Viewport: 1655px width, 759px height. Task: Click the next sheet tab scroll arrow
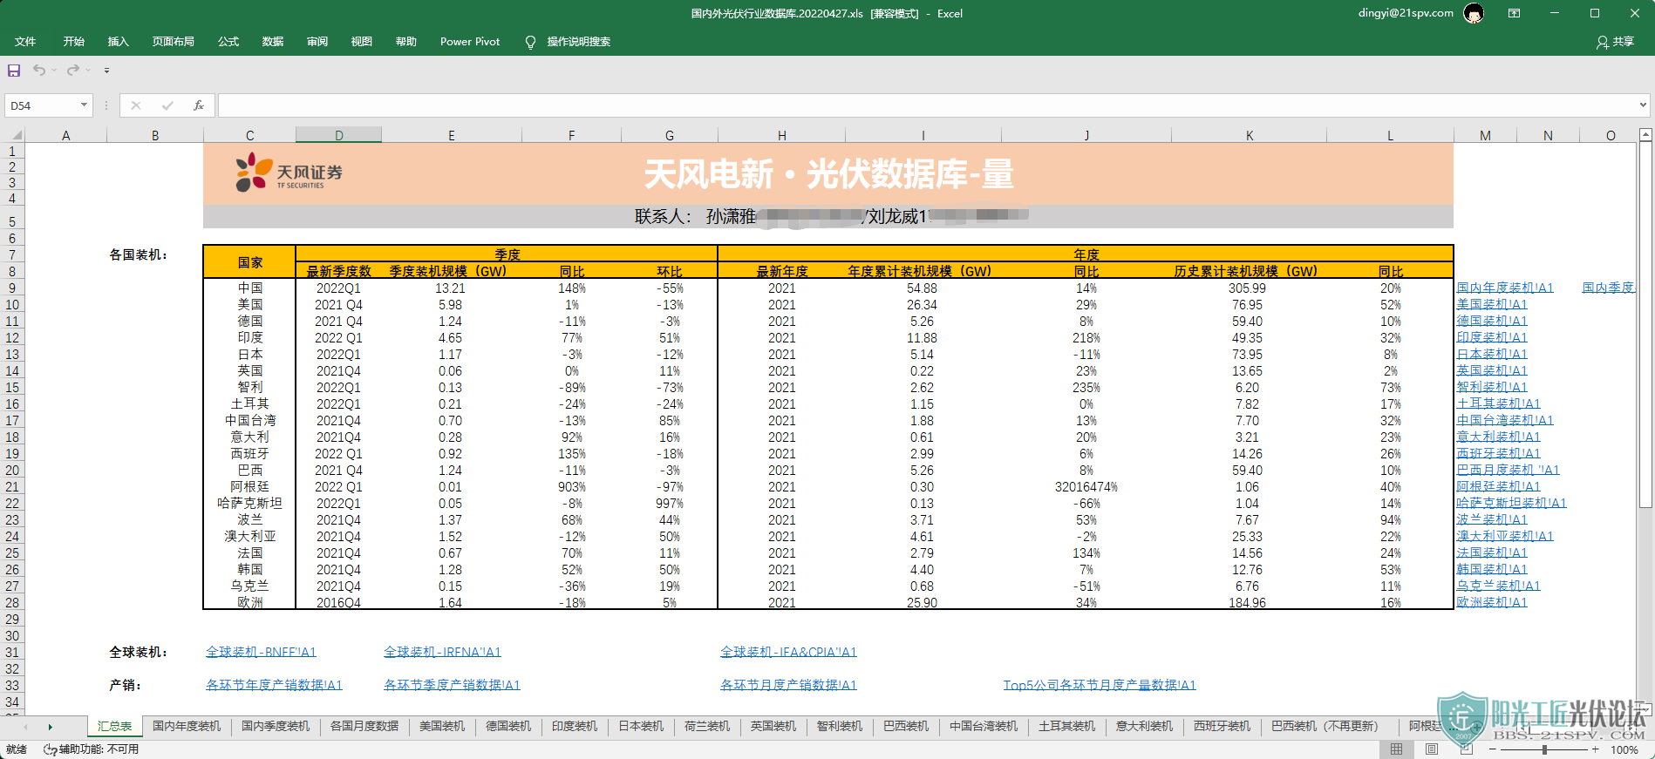(51, 727)
